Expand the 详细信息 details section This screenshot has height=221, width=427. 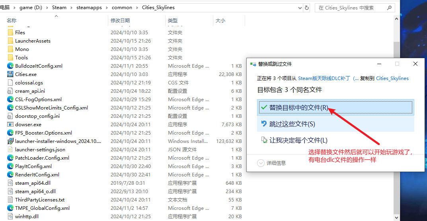pyautogui.click(x=261, y=163)
